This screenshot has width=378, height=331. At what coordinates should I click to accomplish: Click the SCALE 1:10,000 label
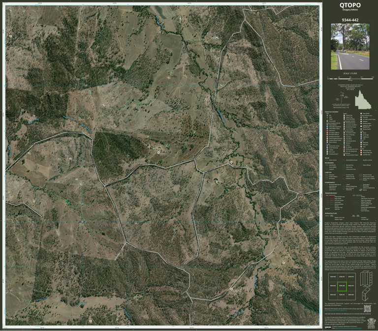pos(350,74)
